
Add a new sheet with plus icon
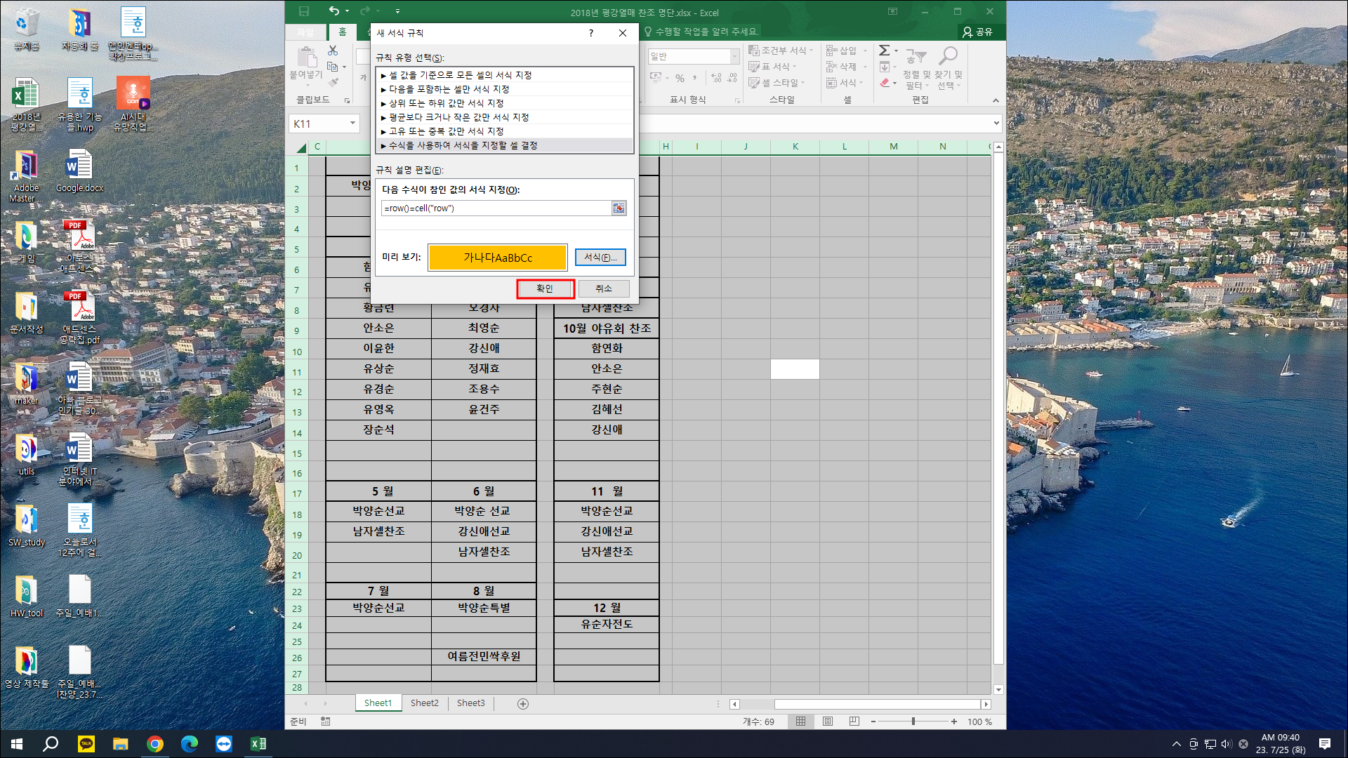click(x=523, y=703)
